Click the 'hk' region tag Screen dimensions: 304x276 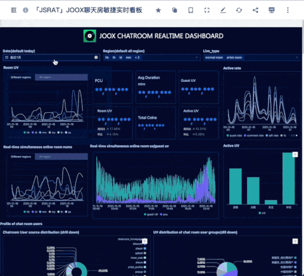pyautogui.click(x=107, y=58)
